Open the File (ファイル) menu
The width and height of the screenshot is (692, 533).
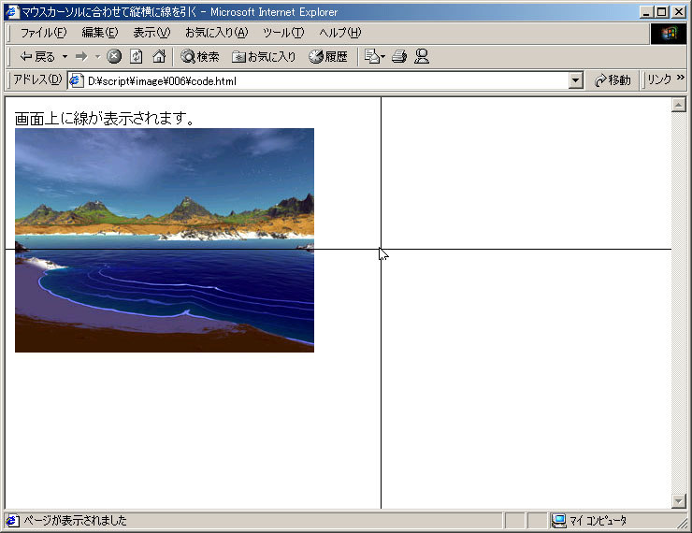[x=43, y=33]
